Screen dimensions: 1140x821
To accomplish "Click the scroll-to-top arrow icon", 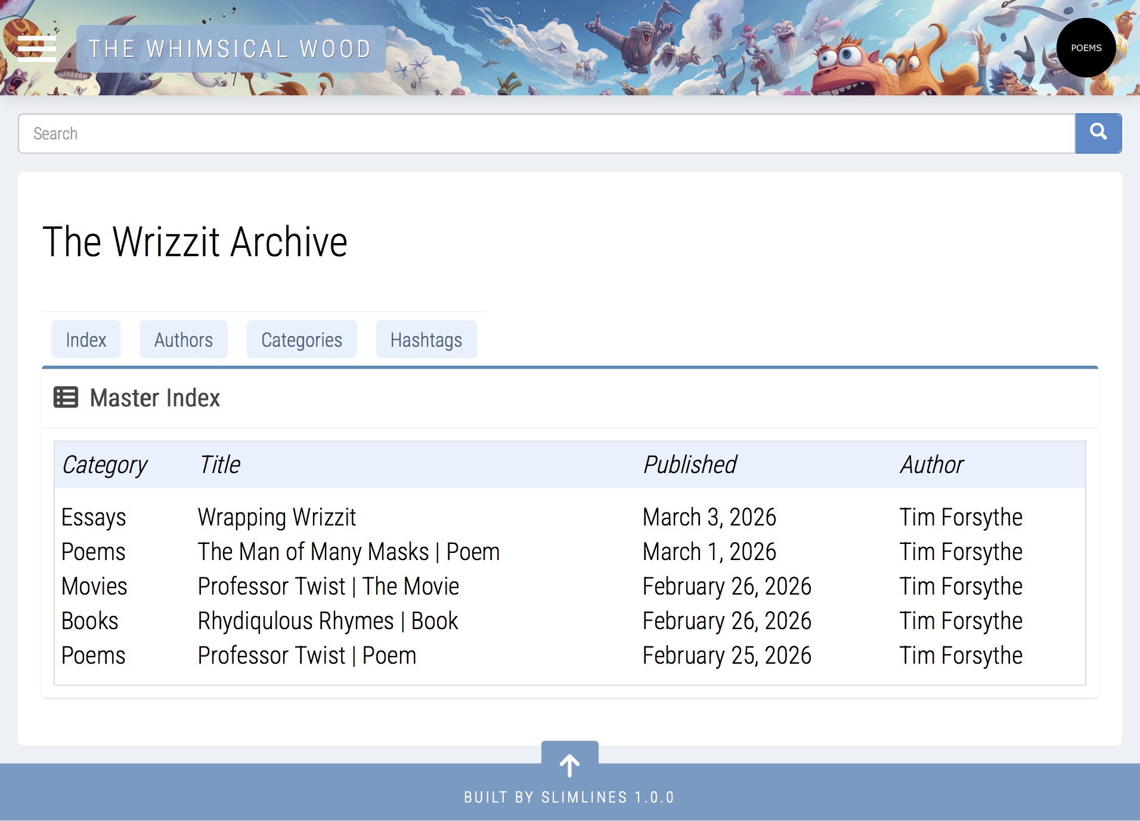I will click(x=569, y=765).
